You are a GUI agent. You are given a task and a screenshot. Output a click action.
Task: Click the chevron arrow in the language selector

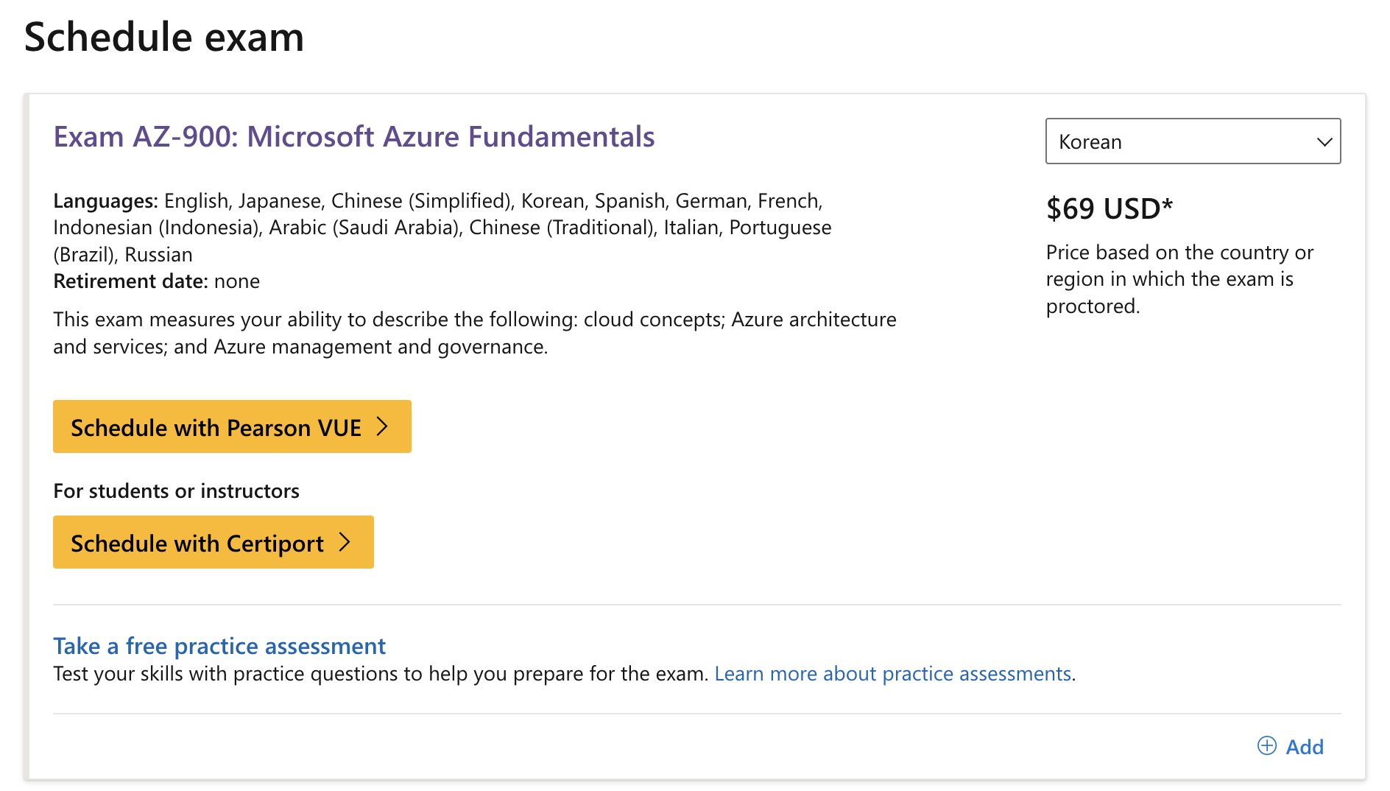(x=1324, y=141)
